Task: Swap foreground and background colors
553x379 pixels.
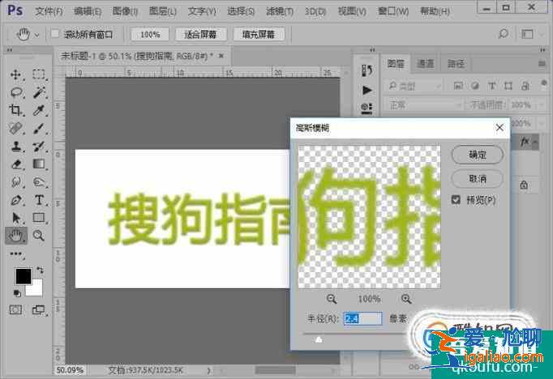Action: click(x=41, y=270)
